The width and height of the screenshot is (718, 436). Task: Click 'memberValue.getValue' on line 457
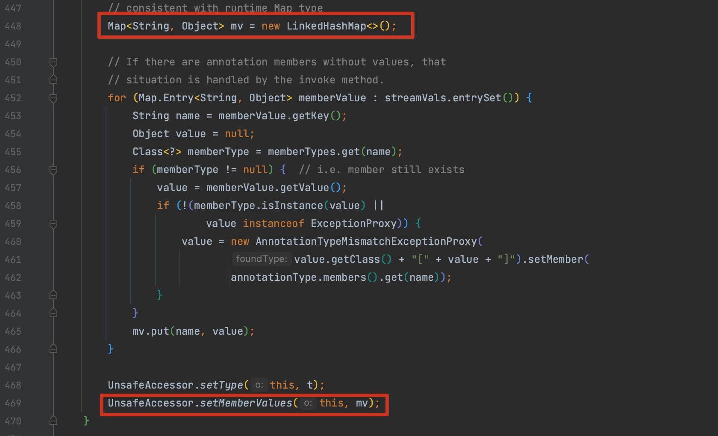pos(268,188)
